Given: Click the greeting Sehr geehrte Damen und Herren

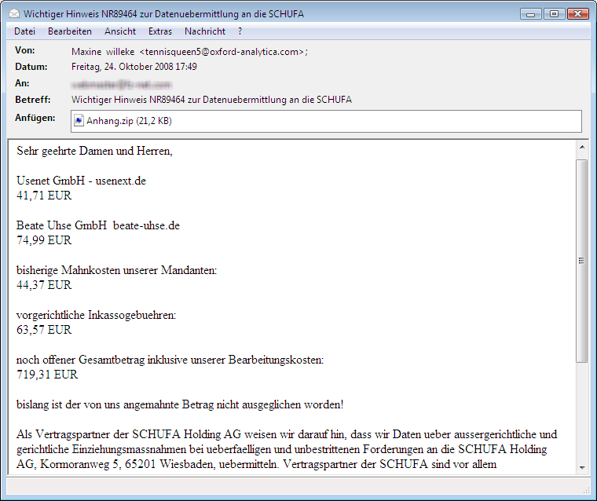Looking at the screenshot, I should pos(94,151).
